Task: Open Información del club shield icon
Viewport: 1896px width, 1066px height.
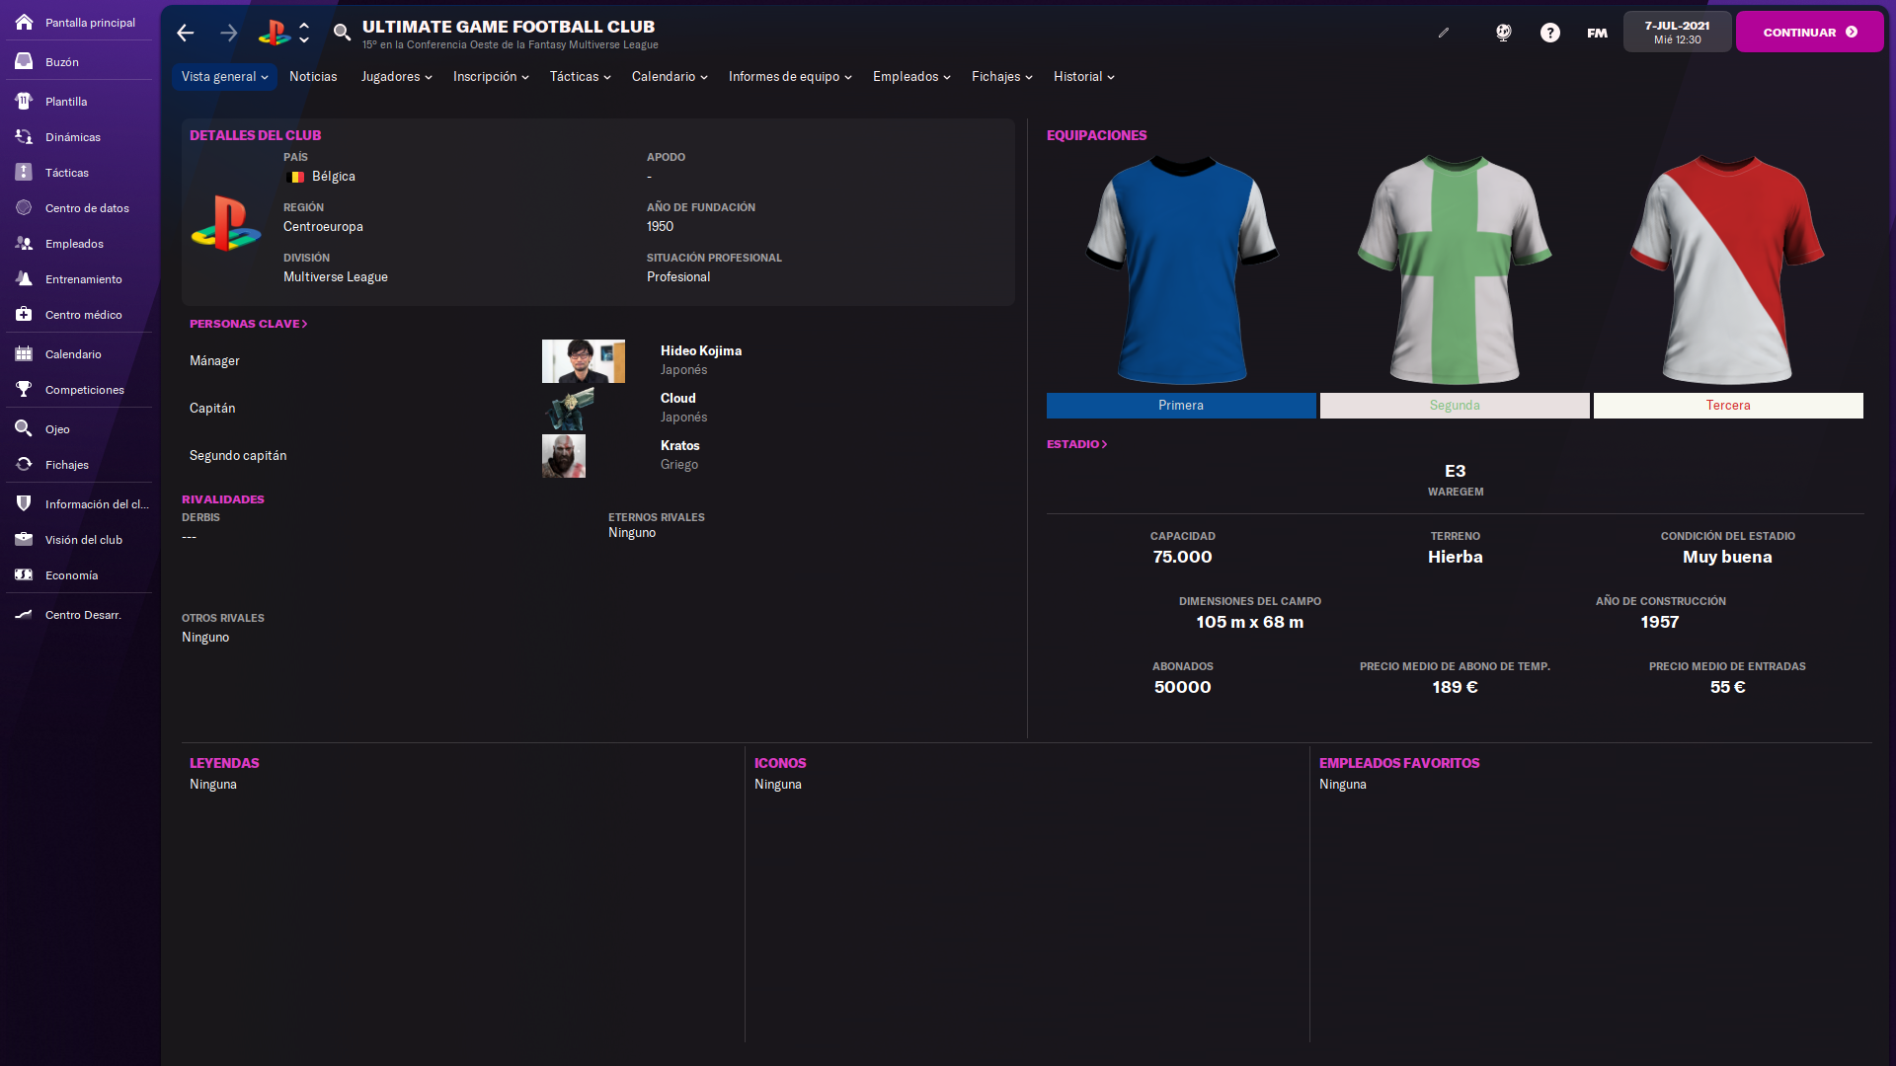Action: (x=24, y=503)
